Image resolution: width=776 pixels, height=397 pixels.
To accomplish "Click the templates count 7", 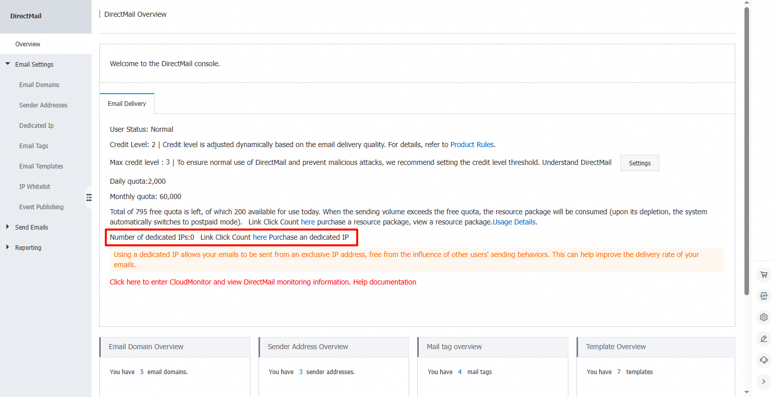I will (619, 372).
